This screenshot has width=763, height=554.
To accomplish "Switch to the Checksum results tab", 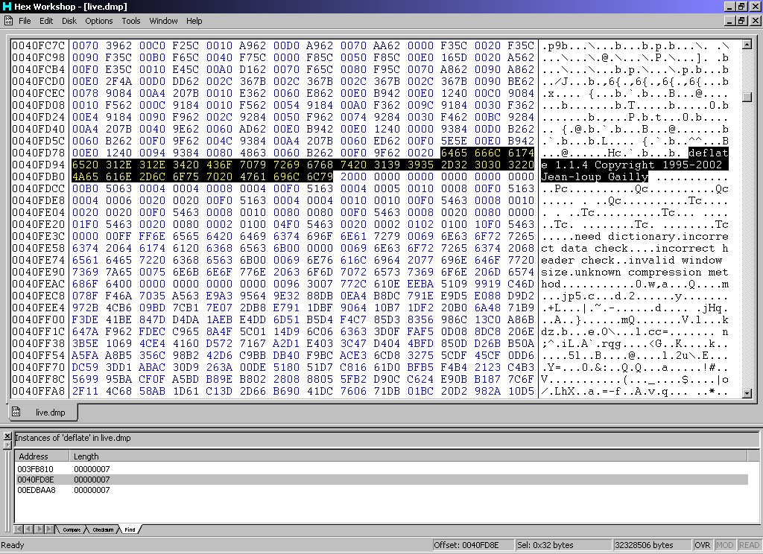I will tap(103, 529).
